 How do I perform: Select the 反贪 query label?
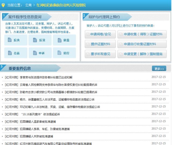[x=17, y=40]
